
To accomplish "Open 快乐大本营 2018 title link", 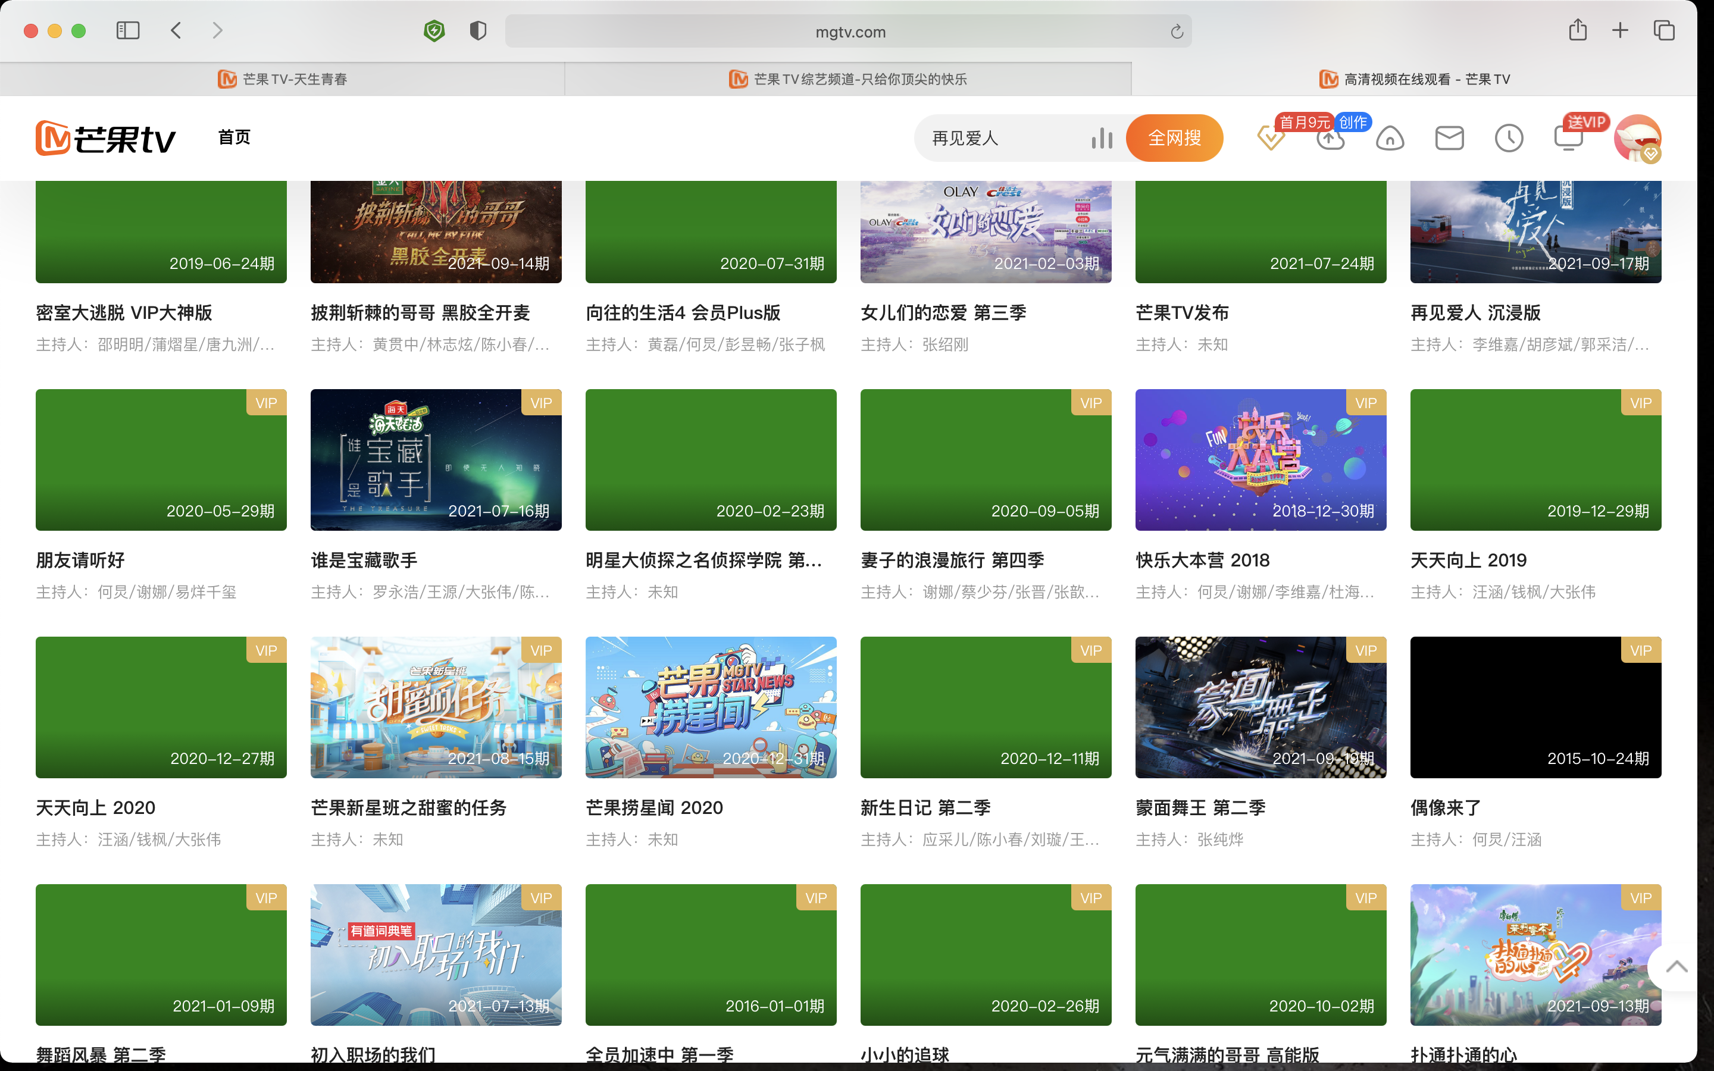I will [x=1202, y=560].
